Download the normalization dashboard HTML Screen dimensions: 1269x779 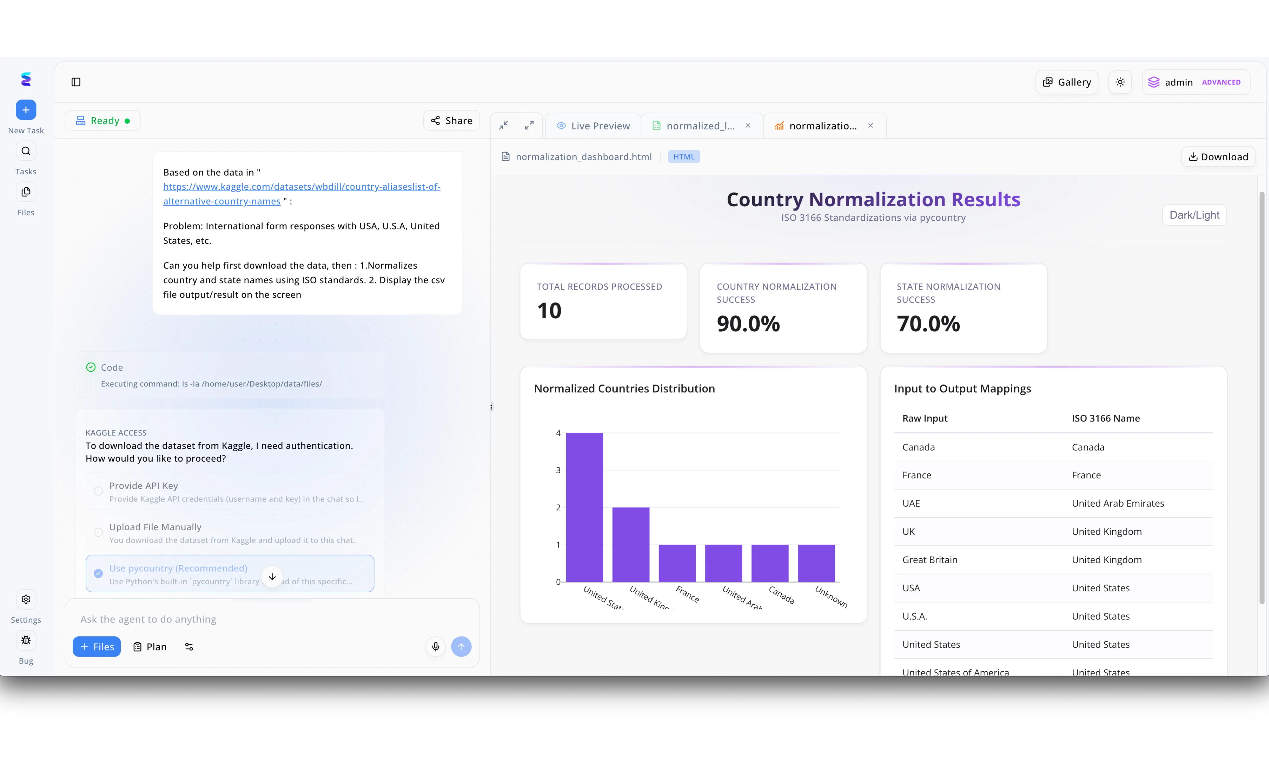tap(1218, 156)
